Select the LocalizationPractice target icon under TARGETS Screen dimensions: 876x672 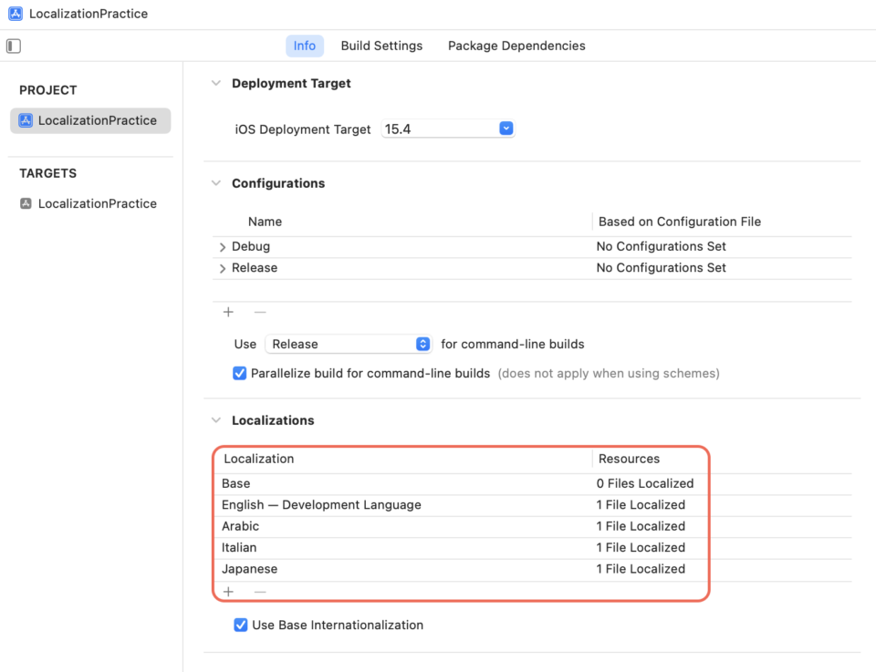click(x=25, y=203)
